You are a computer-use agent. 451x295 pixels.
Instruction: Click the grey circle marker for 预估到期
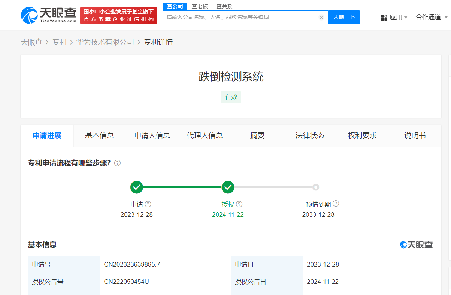pyautogui.click(x=316, y=187)
